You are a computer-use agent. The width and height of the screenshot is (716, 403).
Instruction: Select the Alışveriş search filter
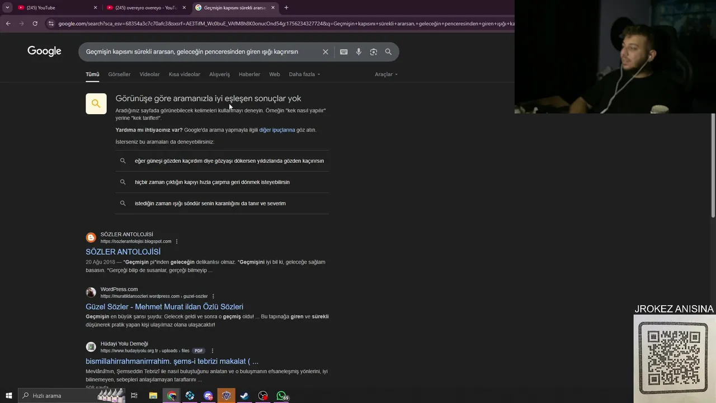pos(219,74)
